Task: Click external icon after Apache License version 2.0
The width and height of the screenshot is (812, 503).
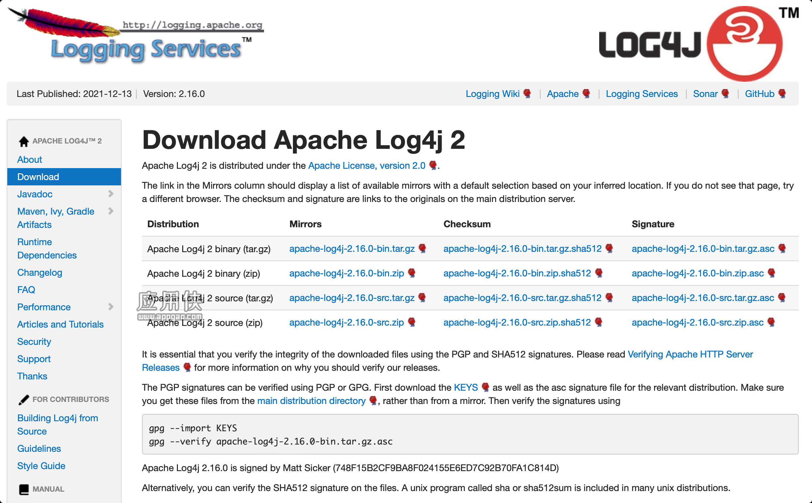Action: click(433, 166)
